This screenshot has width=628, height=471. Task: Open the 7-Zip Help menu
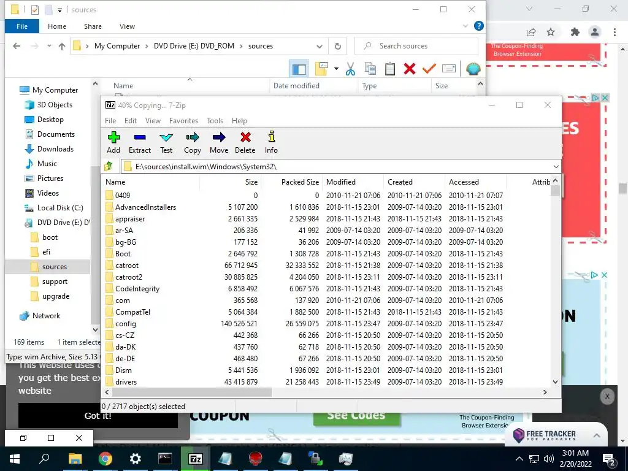[240, 121]
